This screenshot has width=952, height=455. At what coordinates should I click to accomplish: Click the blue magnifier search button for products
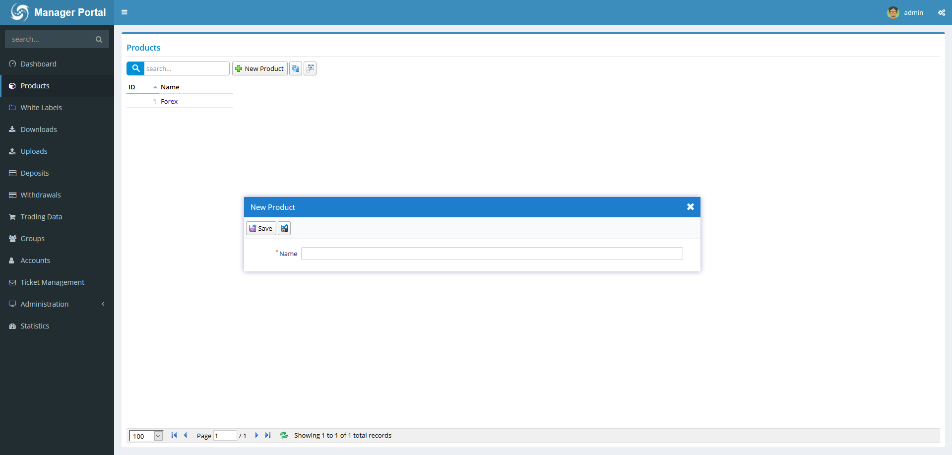[135, 68]
